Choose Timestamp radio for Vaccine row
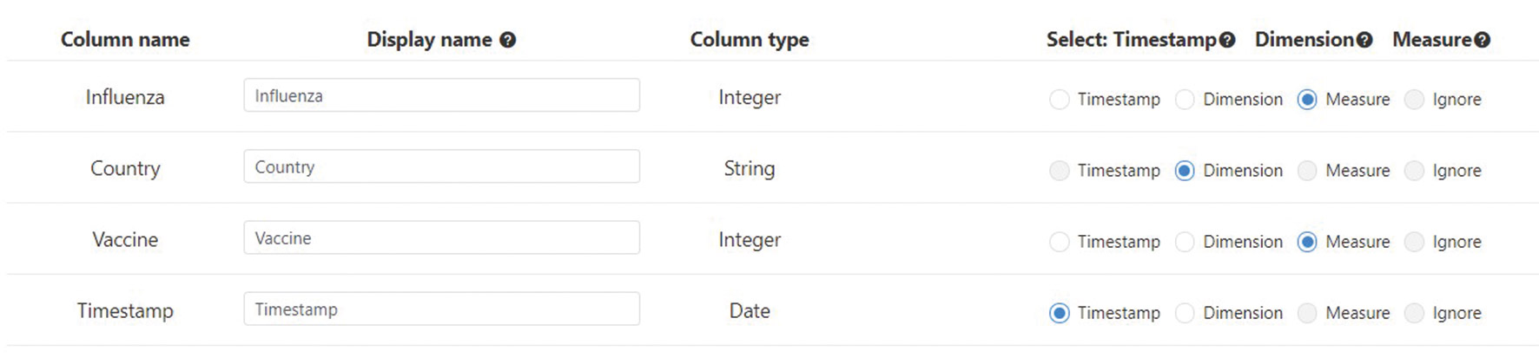Screen dimensions: 1539x364 (x=1060, y=242)
